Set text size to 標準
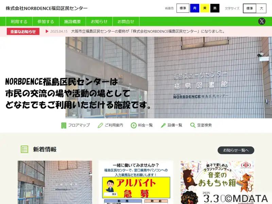272x204 pixels. tap(250, 8)
